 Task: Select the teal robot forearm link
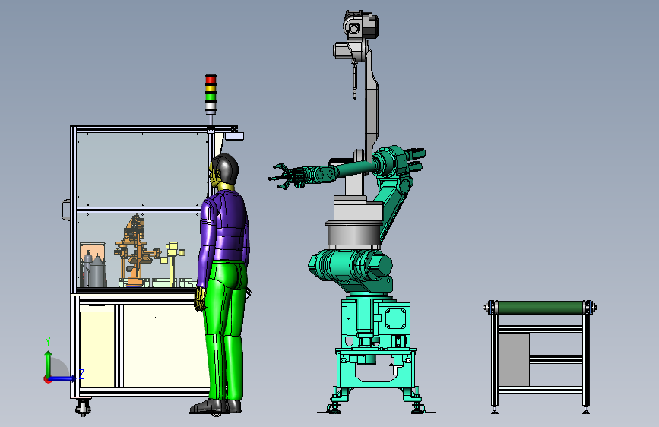(x=354, y=168)
